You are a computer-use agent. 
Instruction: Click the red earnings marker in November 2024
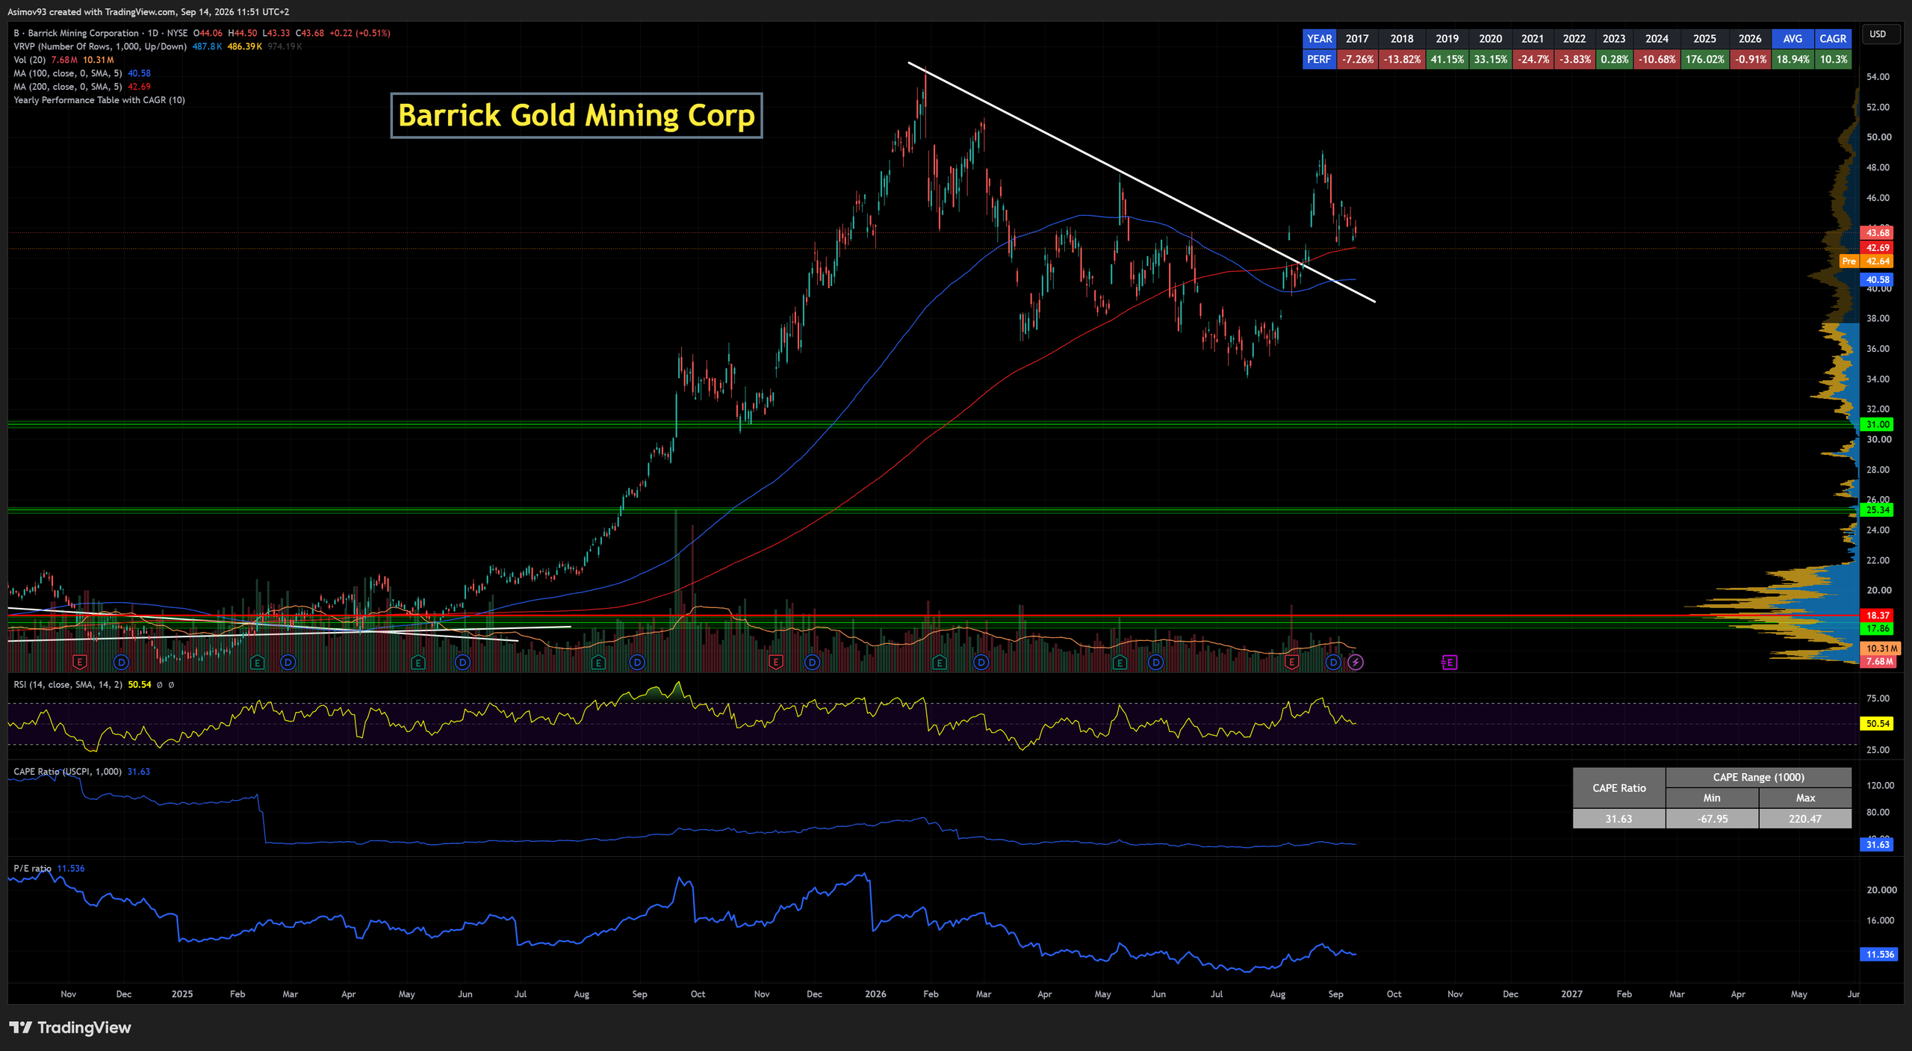[x=79, y=662]
